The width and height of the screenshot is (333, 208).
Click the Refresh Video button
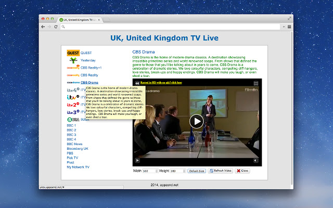point(221,171)
